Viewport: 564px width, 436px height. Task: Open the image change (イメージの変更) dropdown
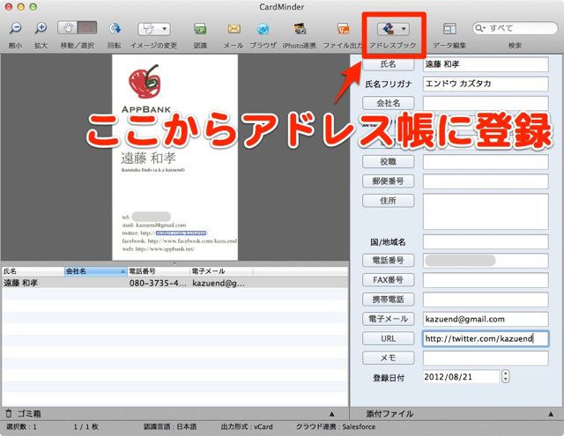(x=154, y=29)
